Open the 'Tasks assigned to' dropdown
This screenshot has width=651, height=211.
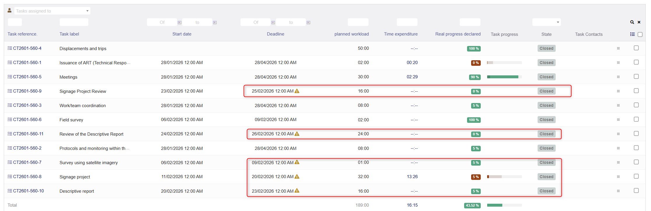[x=52, y=11]
